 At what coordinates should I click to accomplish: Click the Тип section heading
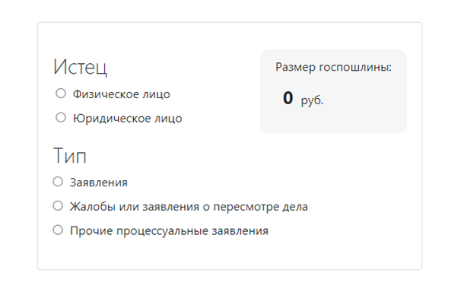[70, 156]
